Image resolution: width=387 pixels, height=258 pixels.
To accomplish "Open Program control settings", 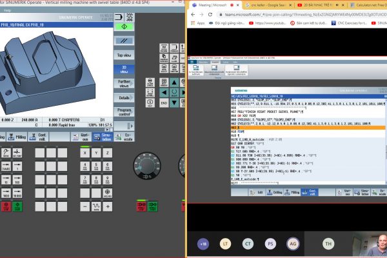I will [x=124, y=112].
